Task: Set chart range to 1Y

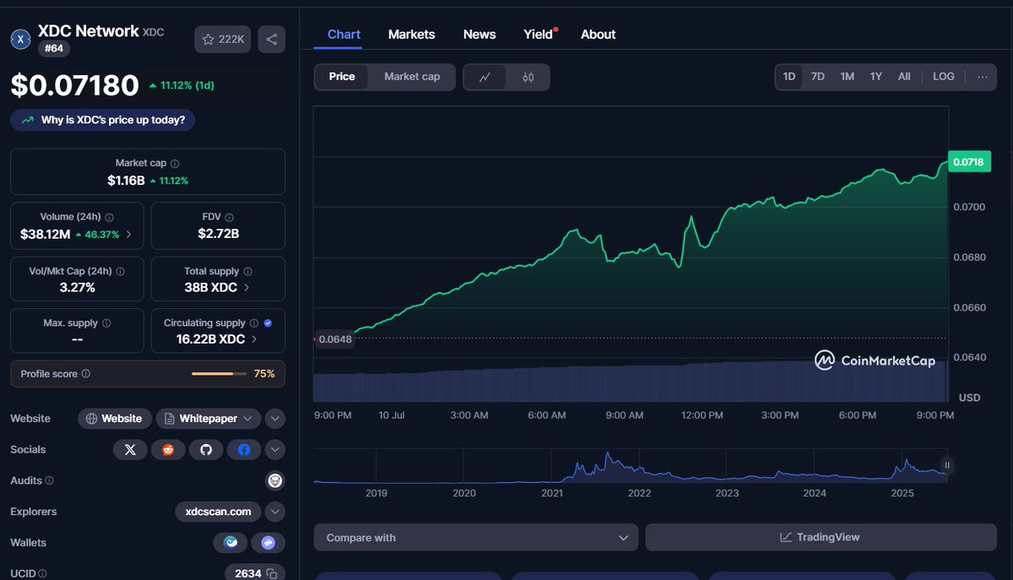Action: coord(876,77)
